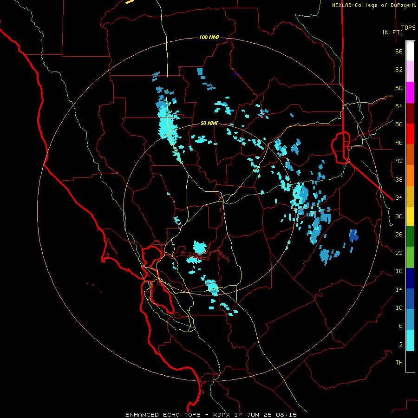Click the light pink legend swatch

coord(410,71)
